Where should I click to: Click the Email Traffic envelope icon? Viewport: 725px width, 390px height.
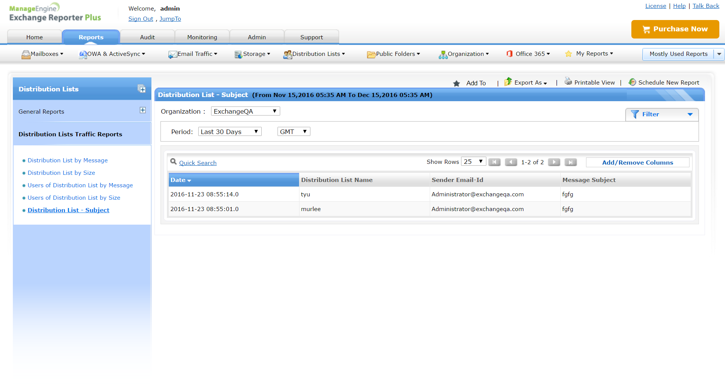point(173,54)
